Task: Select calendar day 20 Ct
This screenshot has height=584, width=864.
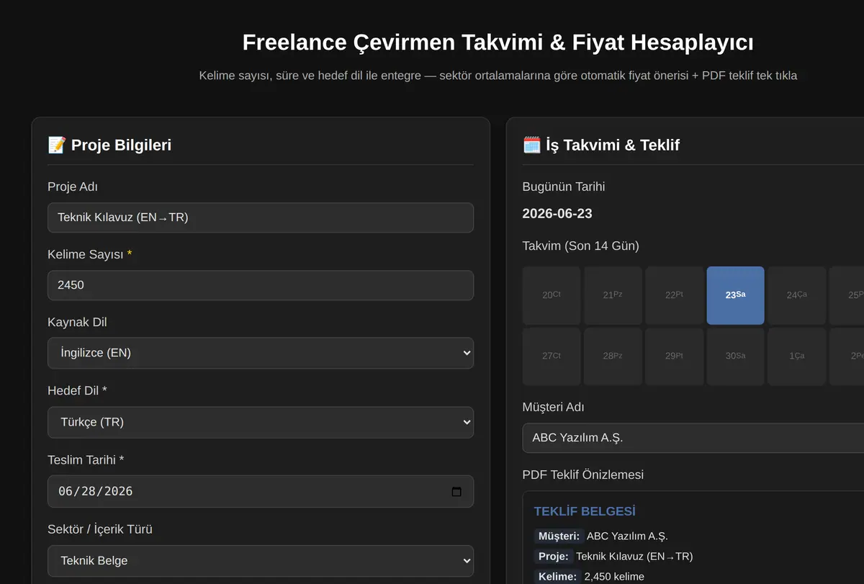Action: [x=552, y=295]
